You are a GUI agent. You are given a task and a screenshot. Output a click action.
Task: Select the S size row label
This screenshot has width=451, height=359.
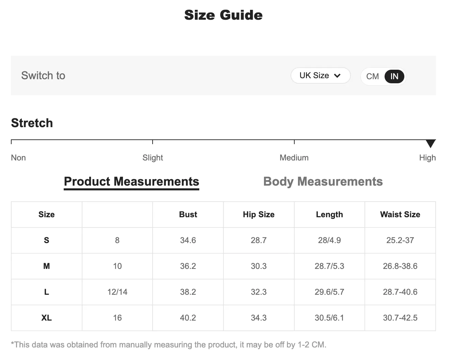[47, 240]
